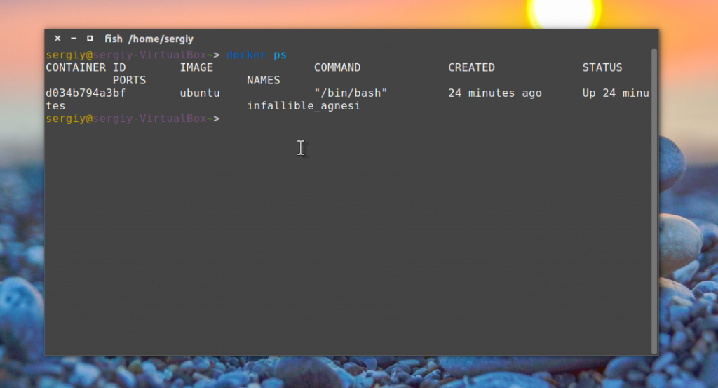The width and height of the screenshot is (718, 388).
Task: Click the sun on the desktop wallpaper
Action: click(564, 13)
